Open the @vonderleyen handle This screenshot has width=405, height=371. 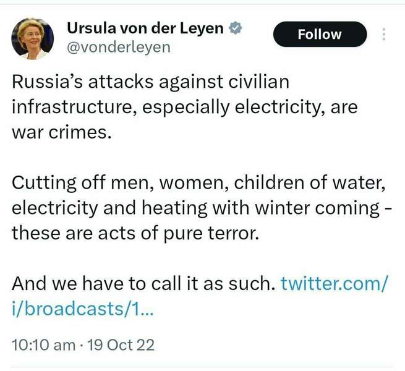pyautogui.click(x=117, y=48)
